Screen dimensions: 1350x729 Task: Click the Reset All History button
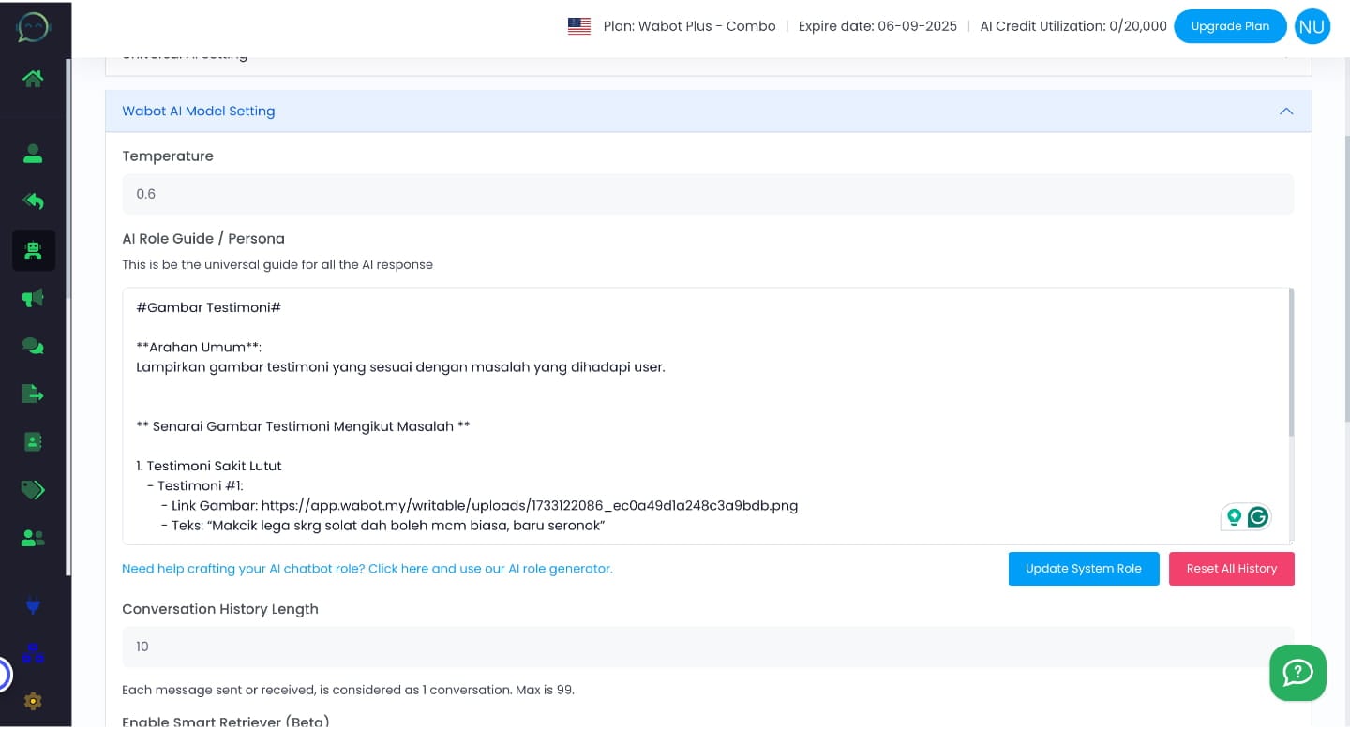click(x=1232, y=569)
